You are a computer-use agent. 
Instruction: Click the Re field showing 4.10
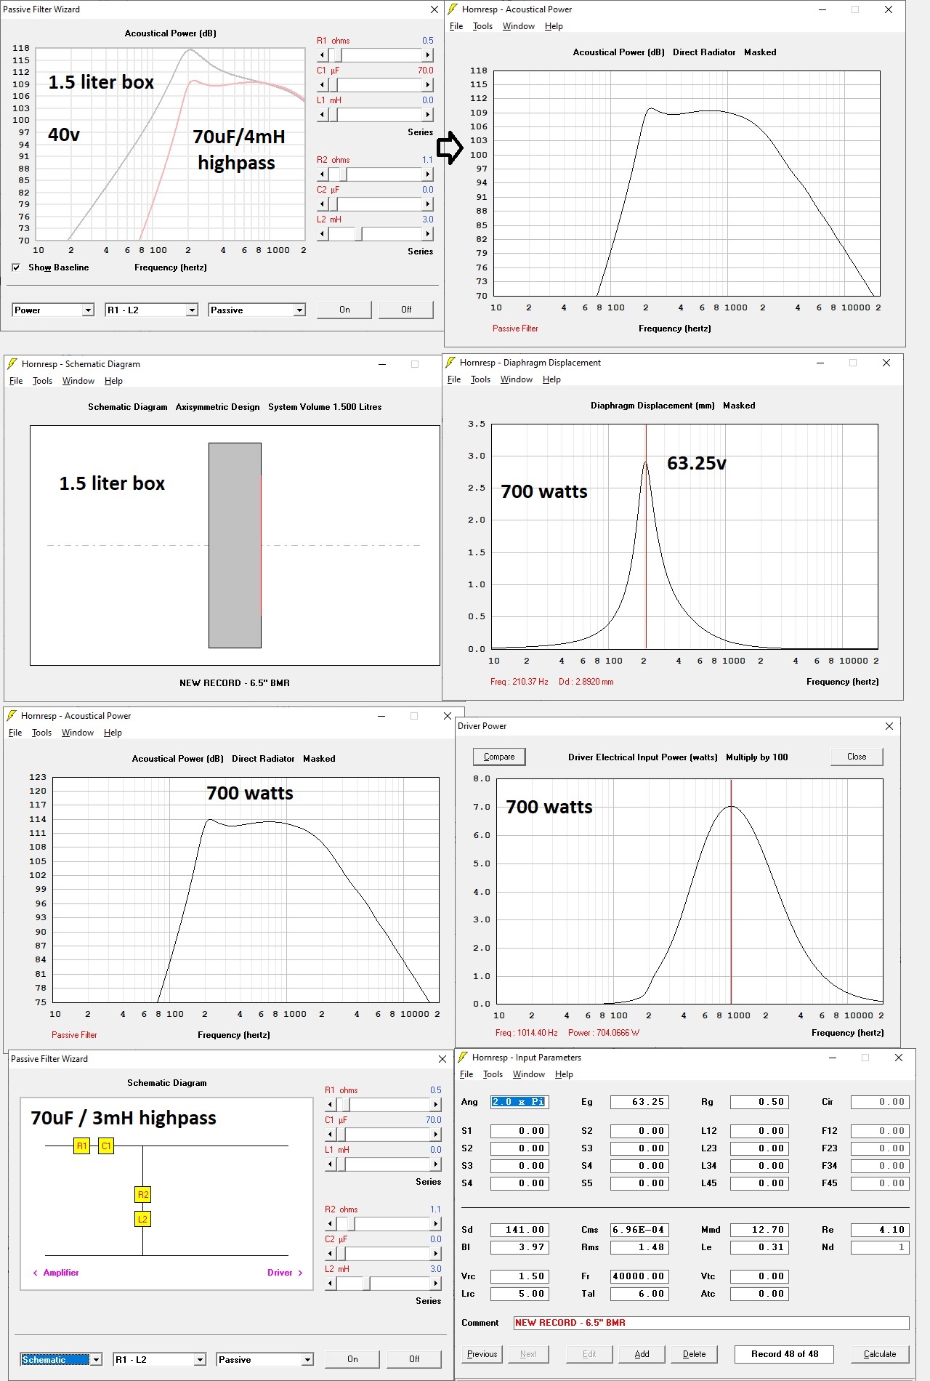click(880, 1230)
